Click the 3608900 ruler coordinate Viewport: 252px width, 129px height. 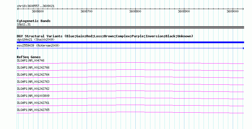click(x=184, y=11)
